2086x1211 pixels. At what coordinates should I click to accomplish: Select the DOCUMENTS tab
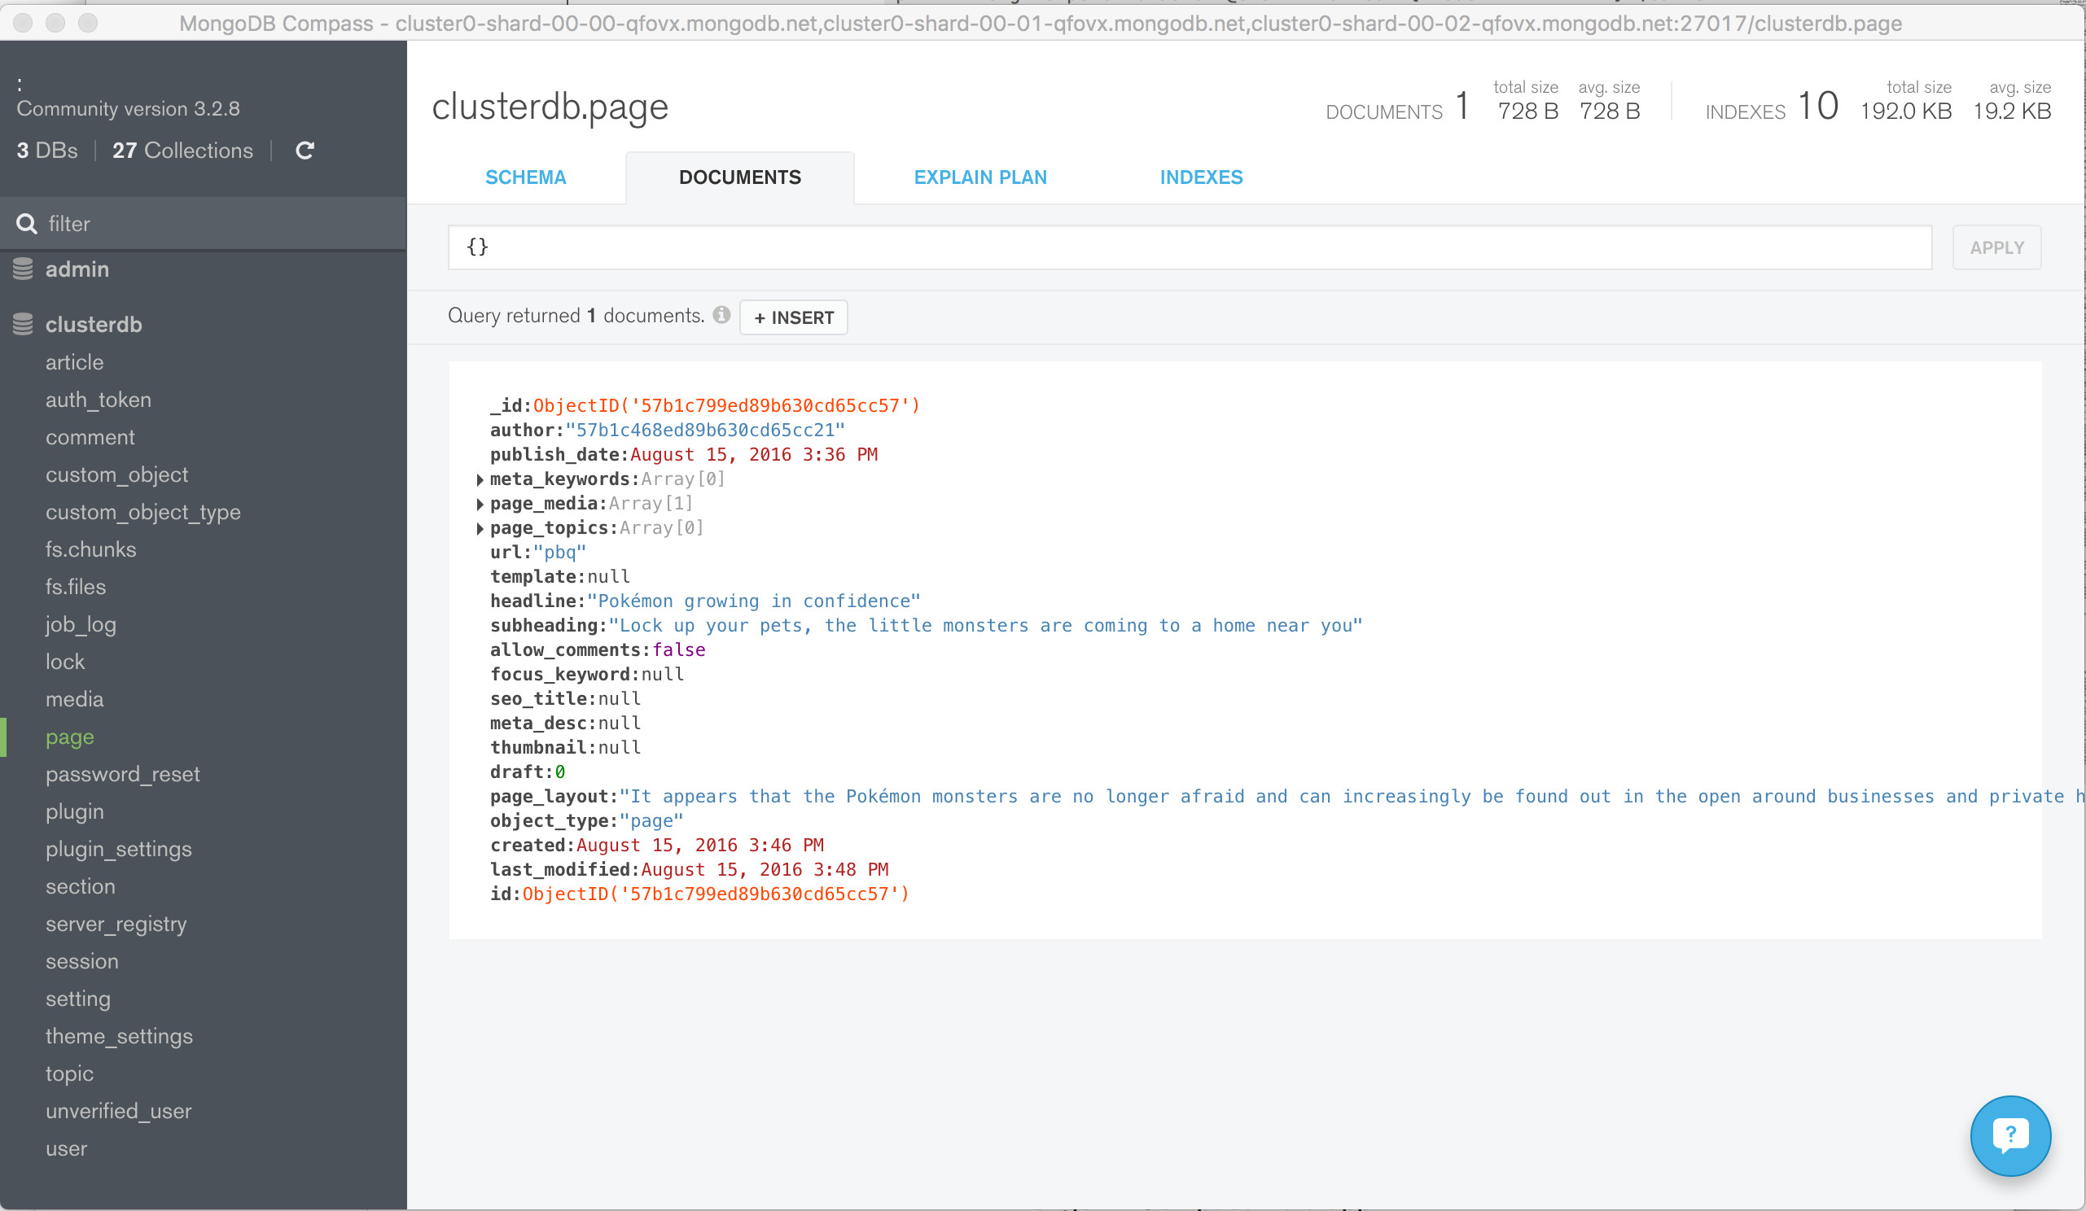[740, 177]
